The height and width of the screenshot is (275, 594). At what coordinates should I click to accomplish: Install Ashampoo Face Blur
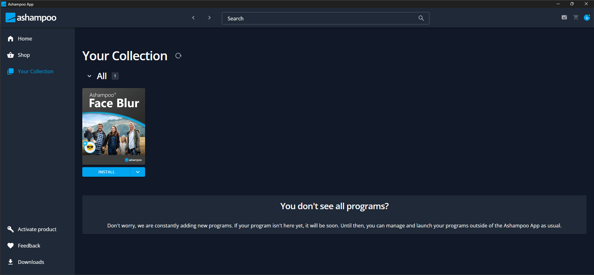tap(106, 172)
